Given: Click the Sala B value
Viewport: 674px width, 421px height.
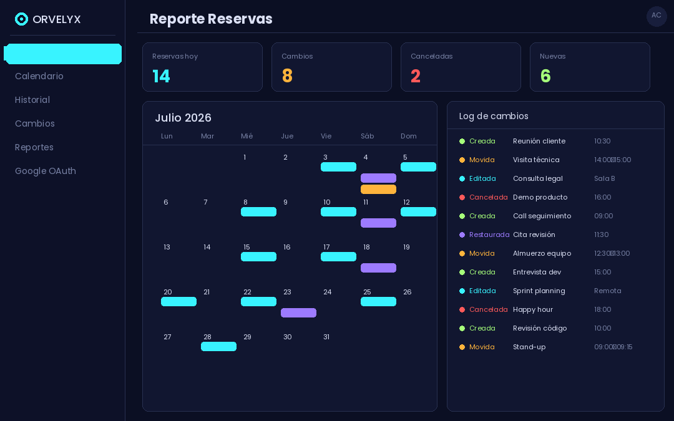Looking at the screenshot, I should click(x=604, y=178).
